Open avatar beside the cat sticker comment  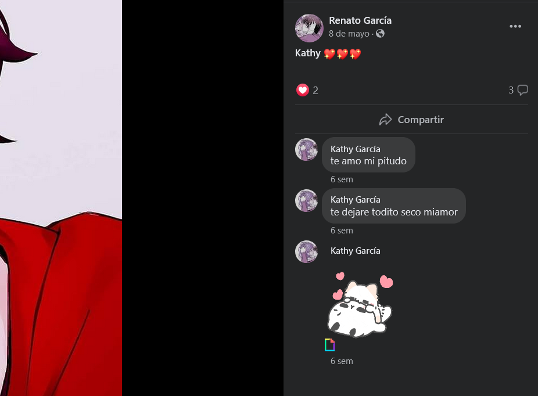click(306, 251)
